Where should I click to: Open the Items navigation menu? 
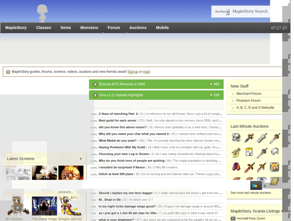(x=66, y=28)
